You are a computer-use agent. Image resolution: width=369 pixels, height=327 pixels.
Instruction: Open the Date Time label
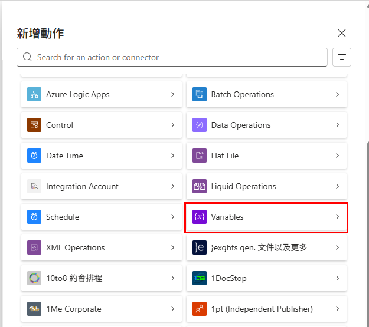[x=64, y=156]
